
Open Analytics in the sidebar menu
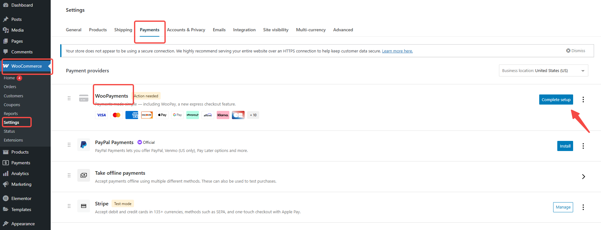(x=20, y=173)
